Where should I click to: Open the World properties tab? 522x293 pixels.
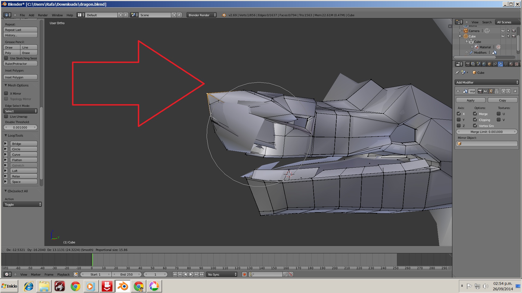click(x=484, y=64)
